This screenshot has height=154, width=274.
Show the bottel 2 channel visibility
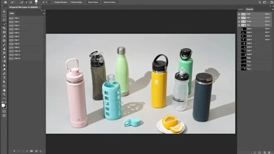pos(239,32)
